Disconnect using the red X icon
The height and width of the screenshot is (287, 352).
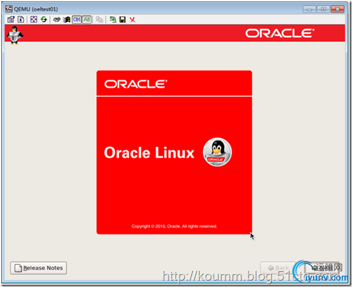click(x=133, y=20)
